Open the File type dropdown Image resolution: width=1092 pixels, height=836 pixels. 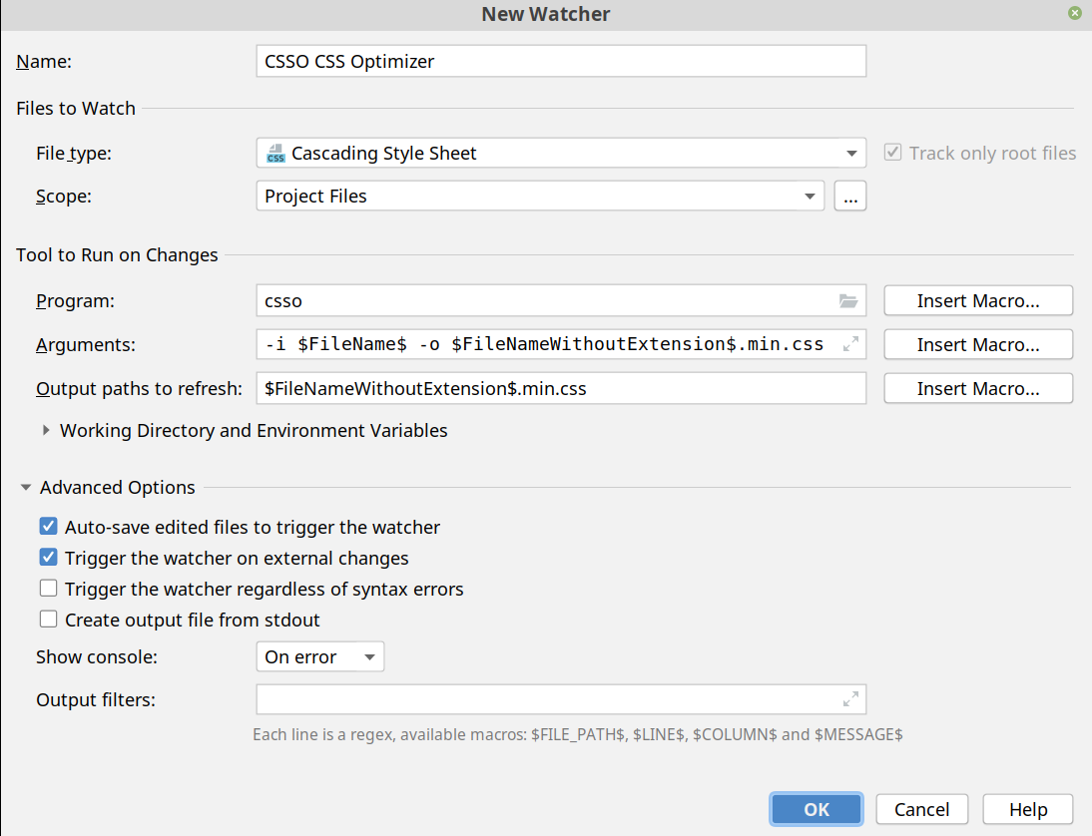pyautogui.click(x=850, y=154)
